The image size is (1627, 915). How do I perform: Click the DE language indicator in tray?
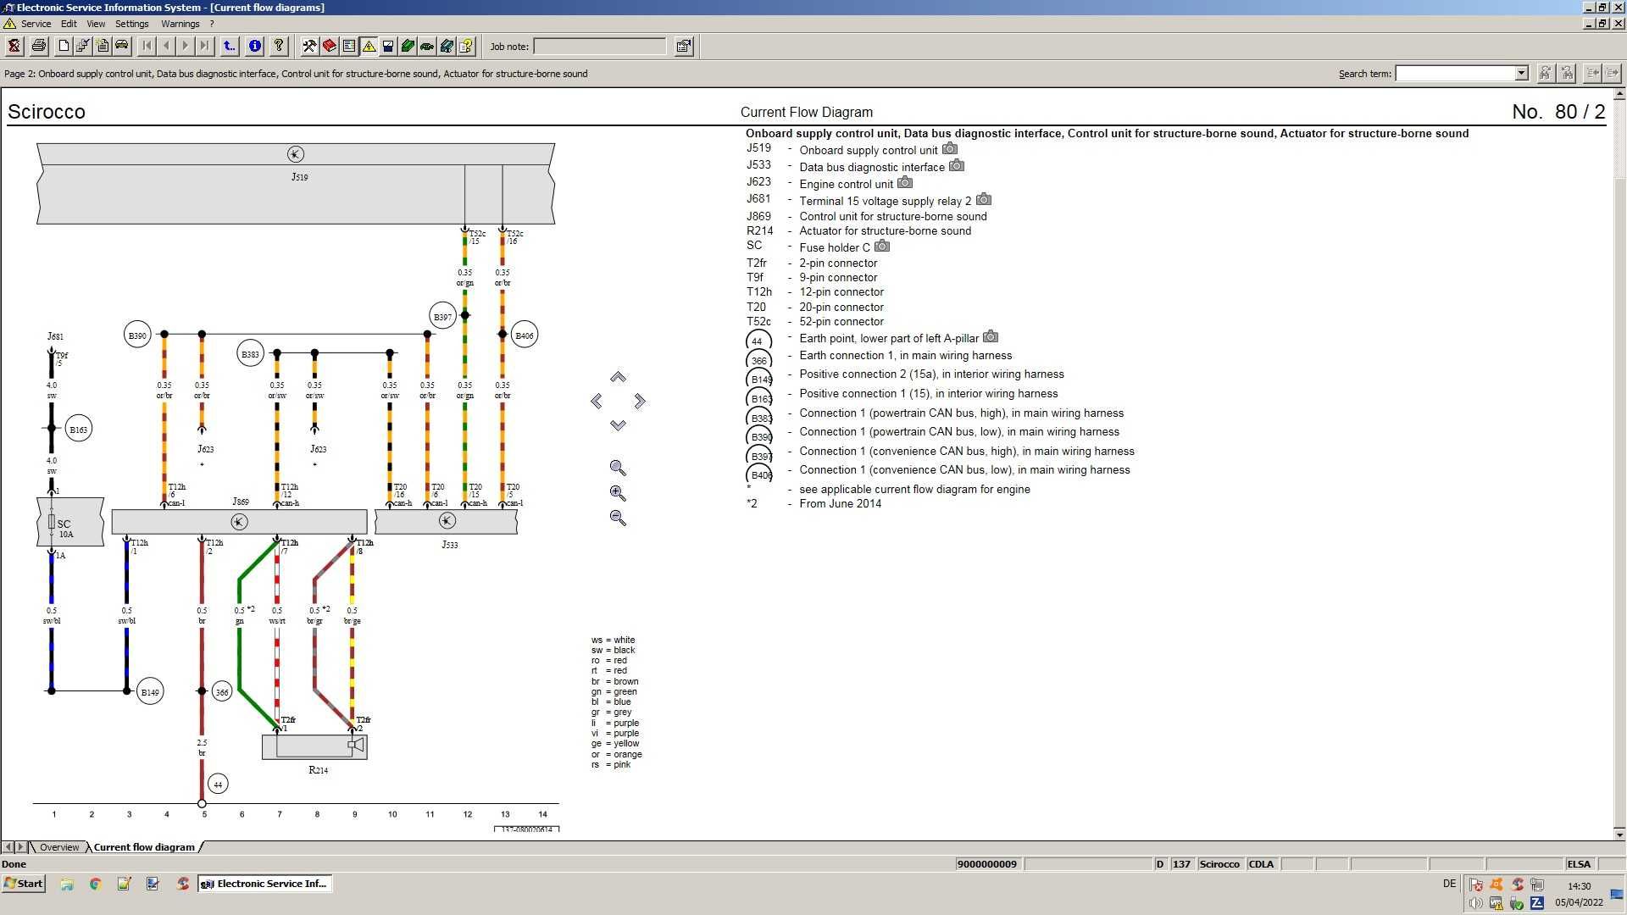tap(1449, 884)
